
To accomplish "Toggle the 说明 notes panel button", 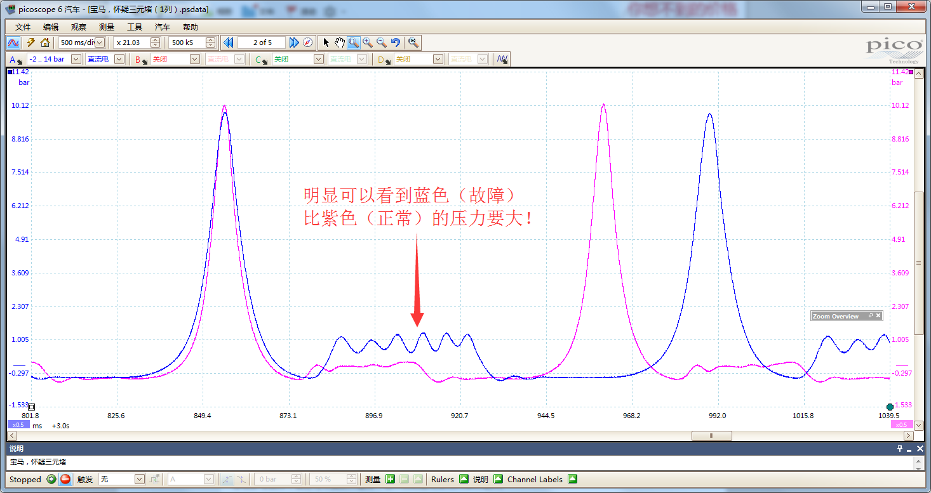I will pos(498,479).
